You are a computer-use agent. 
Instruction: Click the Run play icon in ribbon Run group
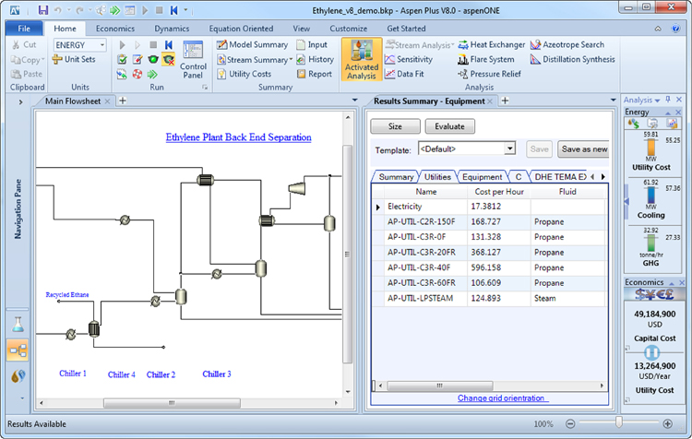coord(122,44)
